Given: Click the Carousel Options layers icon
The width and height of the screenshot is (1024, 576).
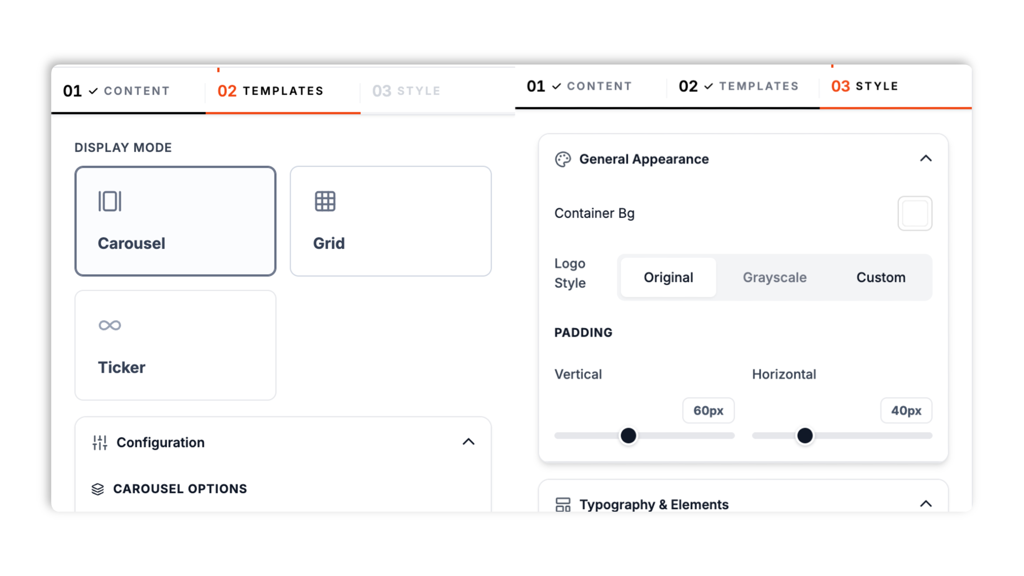Looking at the screenshot, I should pyautogui.click(x=98, y=489).
